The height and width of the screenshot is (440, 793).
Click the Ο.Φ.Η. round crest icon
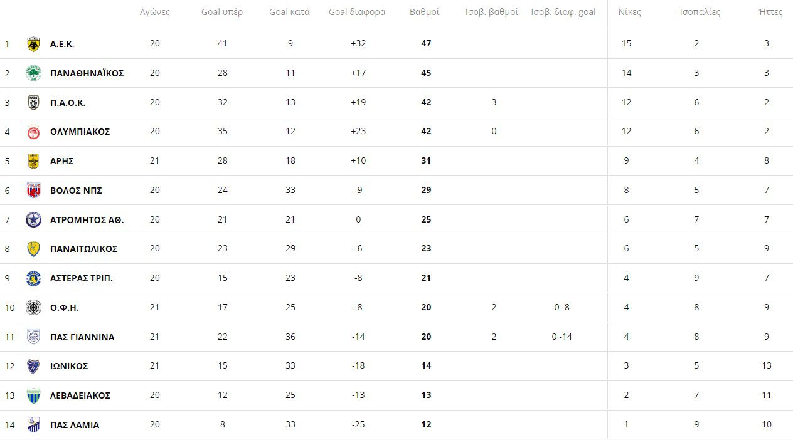coord(33,308)
